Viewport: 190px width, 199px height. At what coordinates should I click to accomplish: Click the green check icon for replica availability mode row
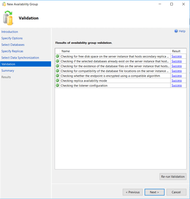click(x=58, y=80)
